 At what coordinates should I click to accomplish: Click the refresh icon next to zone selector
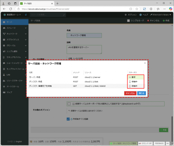pyautogui.click(x=26, y=15)
